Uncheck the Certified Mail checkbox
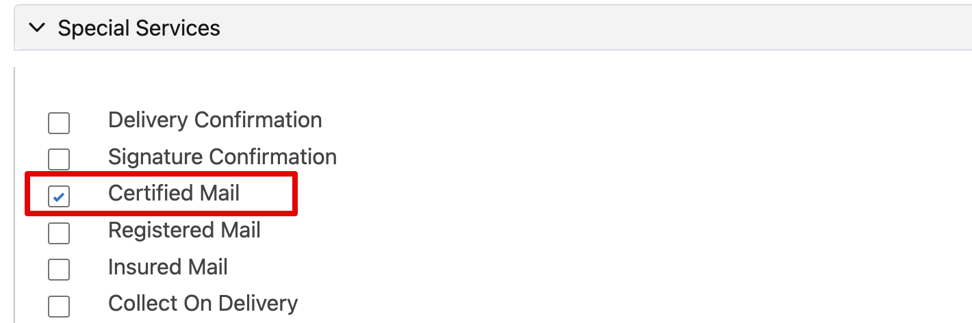The height and width of the screenshot is (323, 972). pos(59,196)
